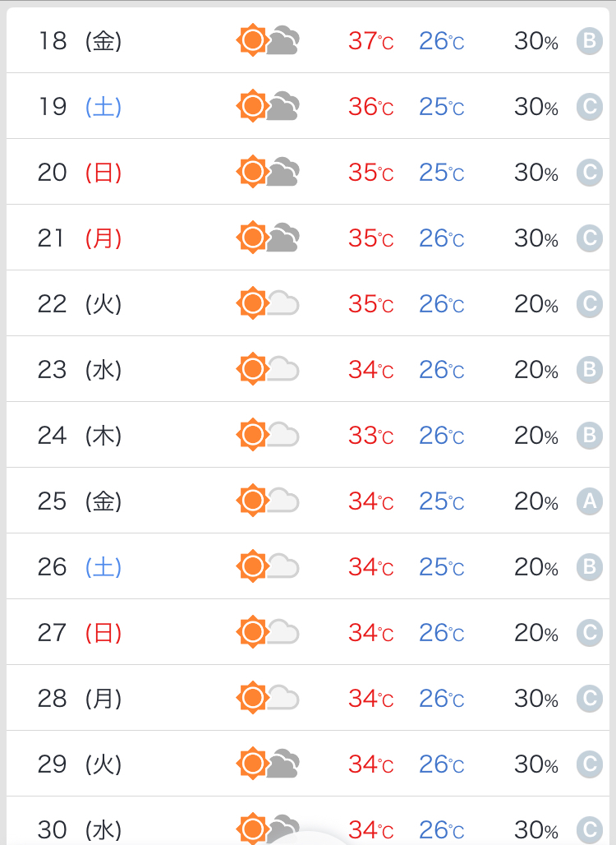Image resolution: width=616 pixels, height=845 pixels.
Task: Tap the 25°C low temperature on the 20th
Action: tap(441, 173)
